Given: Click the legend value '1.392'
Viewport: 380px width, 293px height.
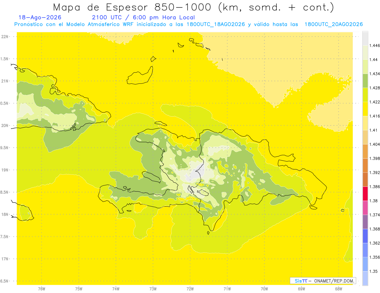Looking at the screenshot, I should click(x=374, y=173).
